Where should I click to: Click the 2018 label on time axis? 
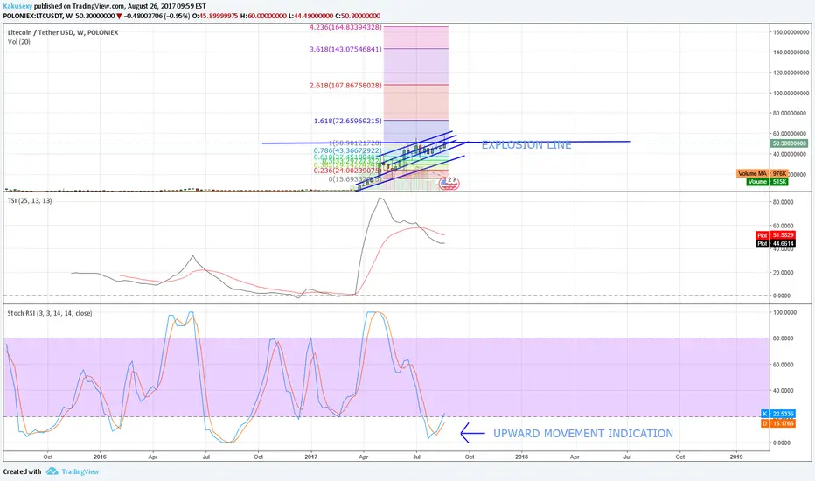(522, 457)
